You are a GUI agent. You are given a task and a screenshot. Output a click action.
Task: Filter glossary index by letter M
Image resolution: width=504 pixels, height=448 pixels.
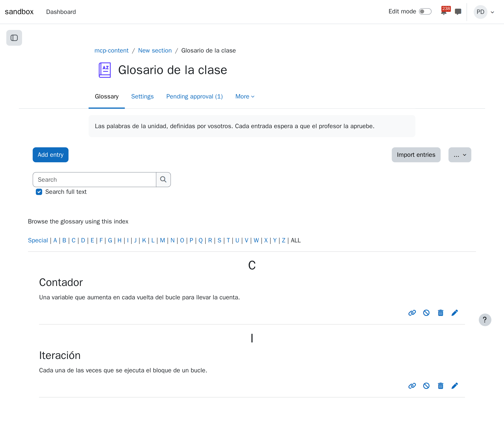click(162, 241)
